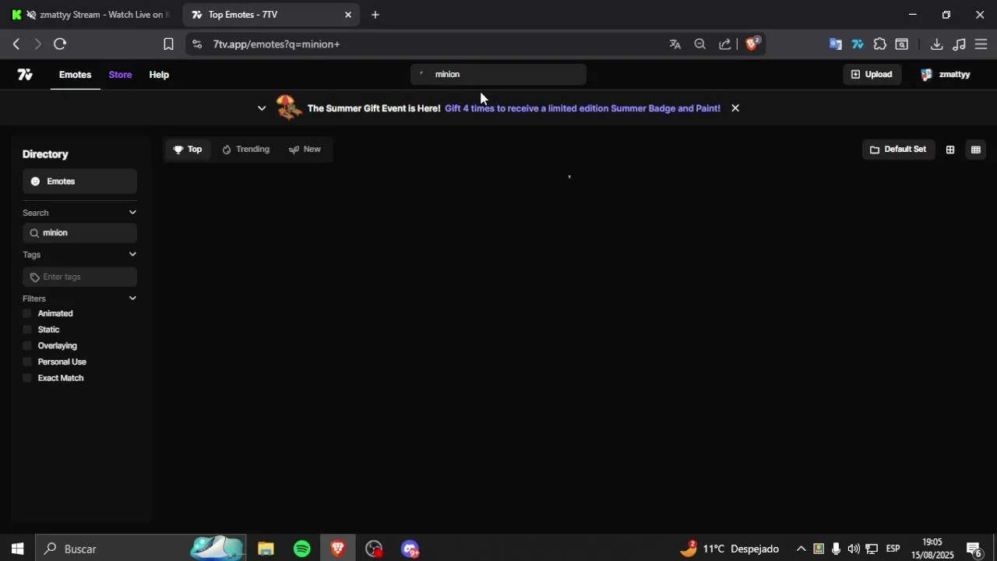997x561 pixels.
Task: Open the browser hamburger menu
Action: coord(981,44)
